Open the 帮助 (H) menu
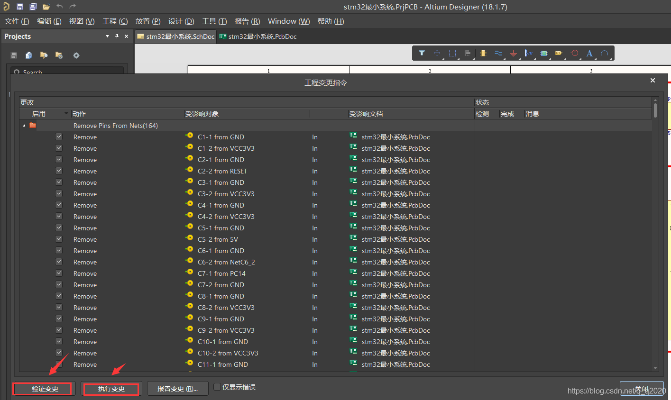Viewport: 671px width, 400px height. click(x=331, y=21)
